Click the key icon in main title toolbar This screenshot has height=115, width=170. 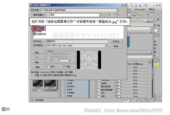132,5
